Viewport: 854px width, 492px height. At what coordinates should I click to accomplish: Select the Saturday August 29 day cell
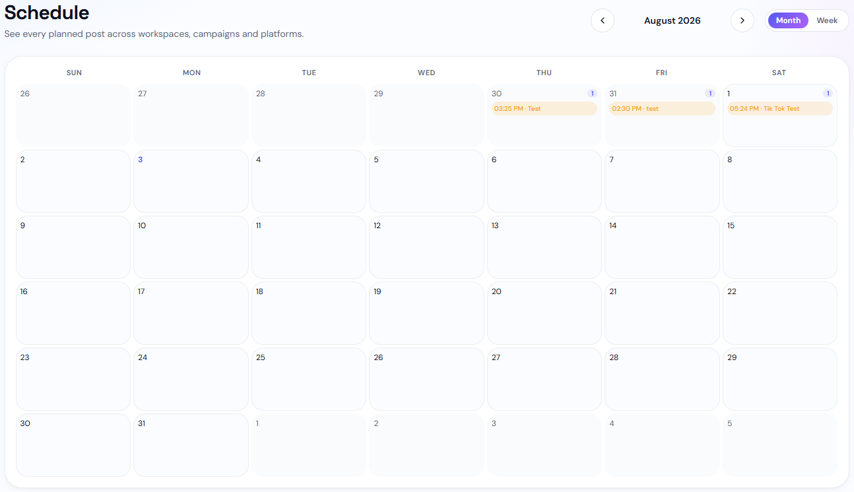(x=780, y=379)
